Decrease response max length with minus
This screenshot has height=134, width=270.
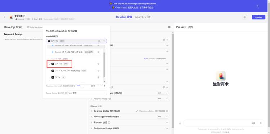coord(100,86)
